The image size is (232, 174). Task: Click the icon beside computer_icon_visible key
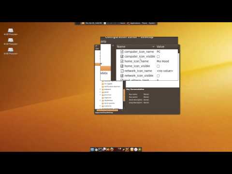122,57
